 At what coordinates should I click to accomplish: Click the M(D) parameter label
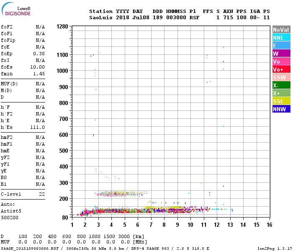pos(6,90)
